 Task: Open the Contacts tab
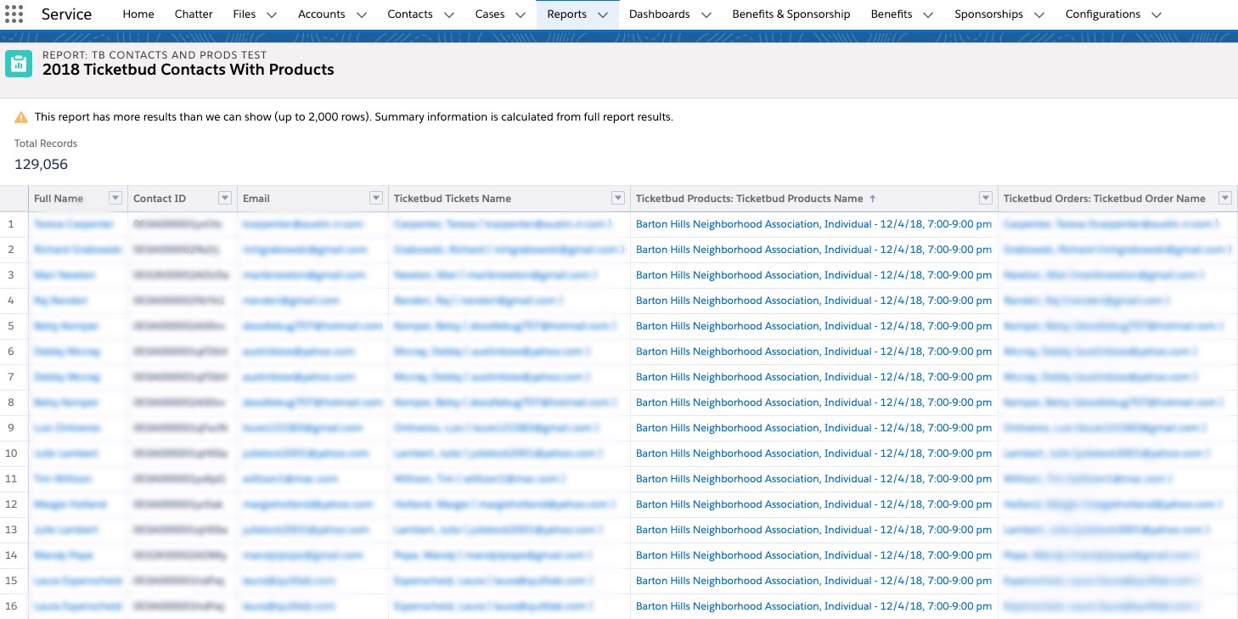tap(410, 14)
